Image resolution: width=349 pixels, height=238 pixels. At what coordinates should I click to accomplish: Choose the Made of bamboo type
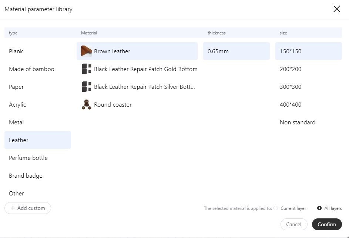pos(31,69)
